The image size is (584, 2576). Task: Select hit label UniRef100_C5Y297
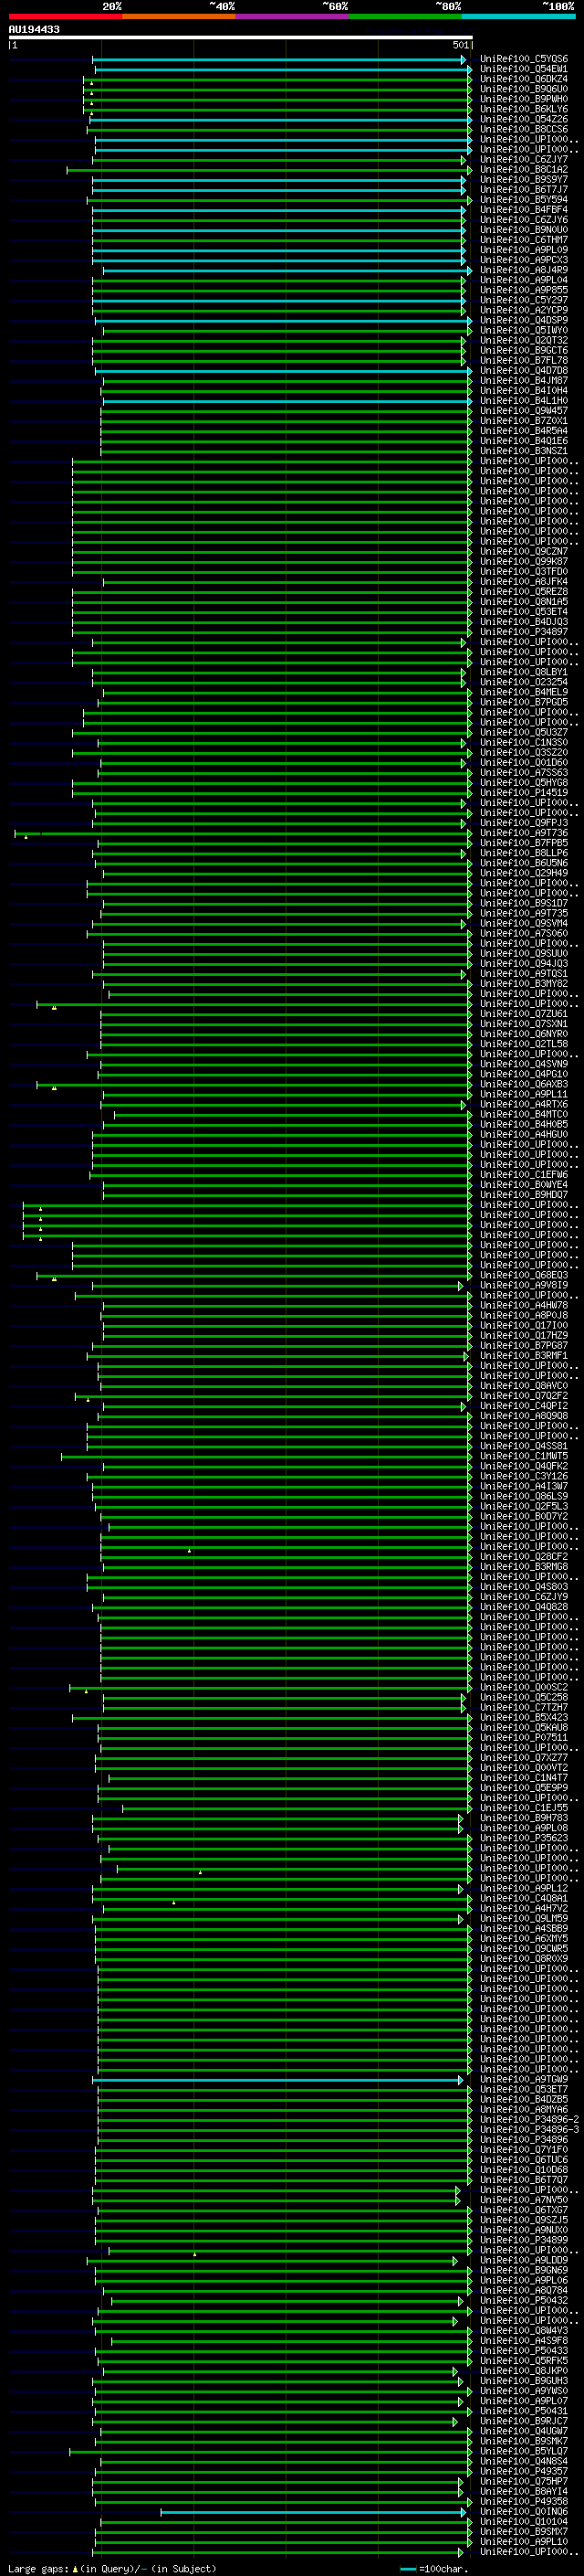click(x=523, y=300)
